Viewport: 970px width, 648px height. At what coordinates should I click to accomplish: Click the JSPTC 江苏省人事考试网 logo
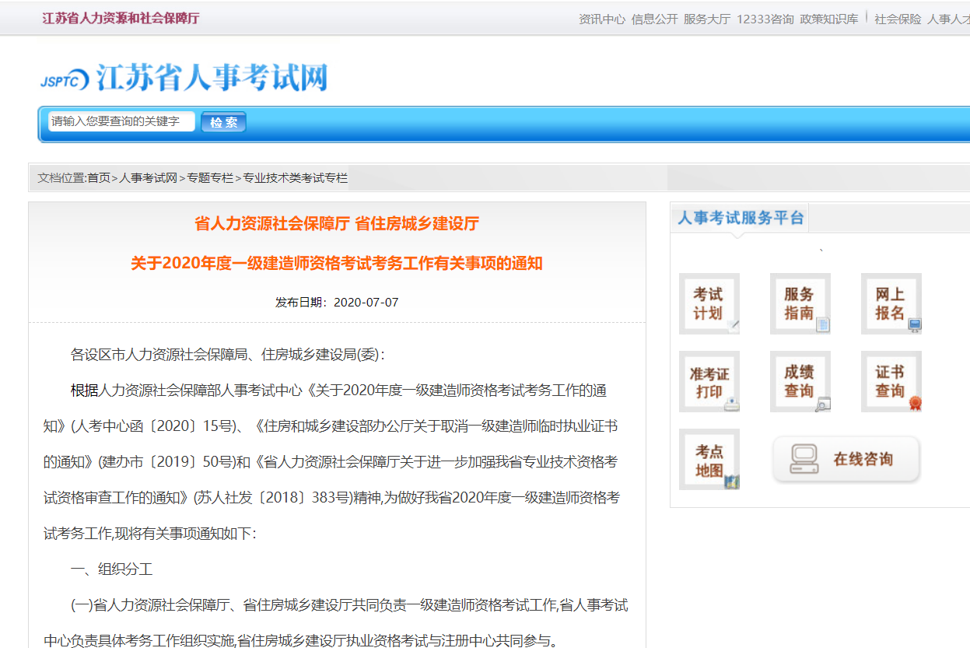point(184,78)
